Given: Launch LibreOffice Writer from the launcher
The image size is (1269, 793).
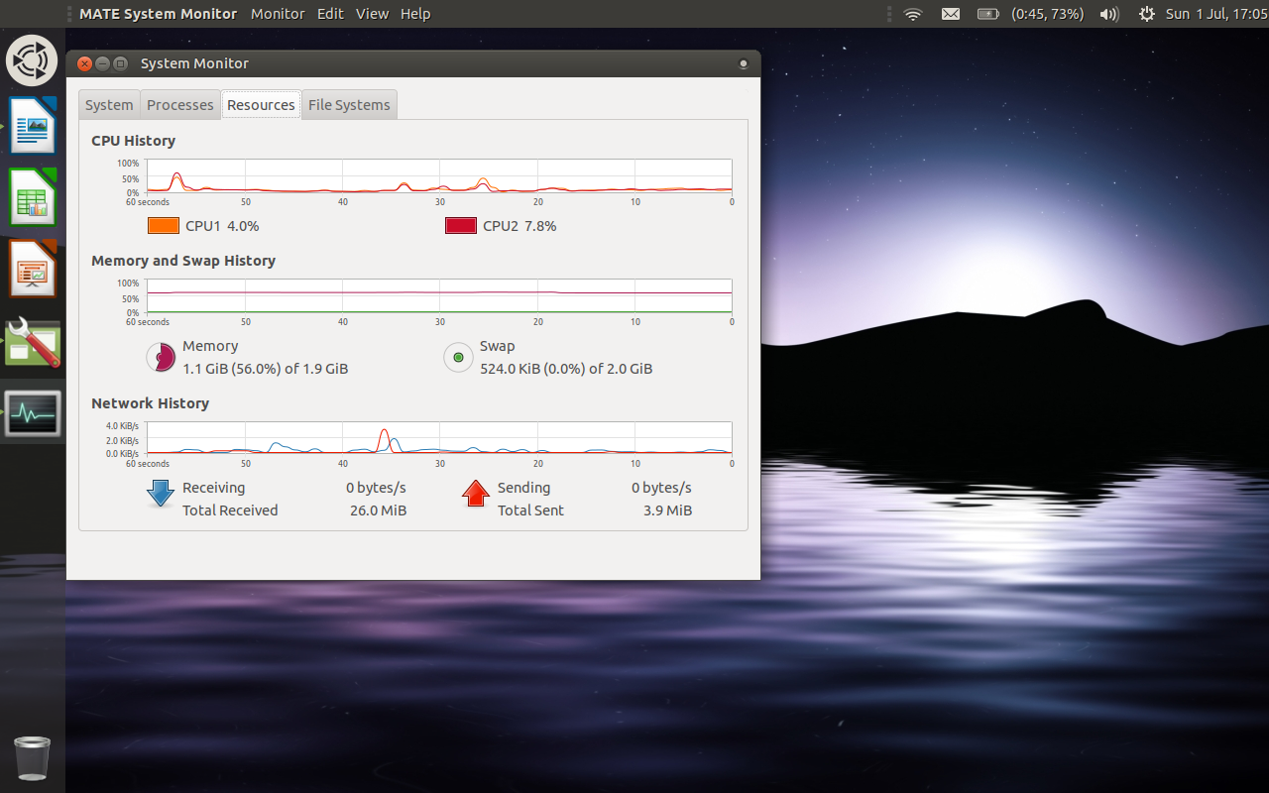Looking at the screenshot, I should point(33,125).
